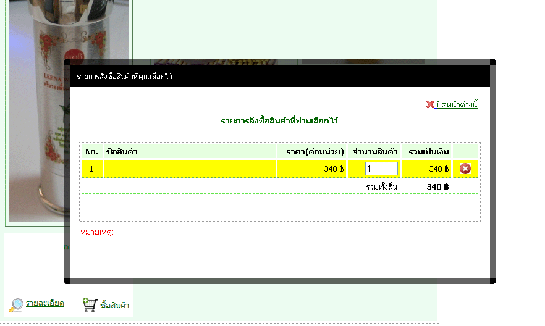
Task: Click the quantity input field showing 1
Action: (381, 169)
